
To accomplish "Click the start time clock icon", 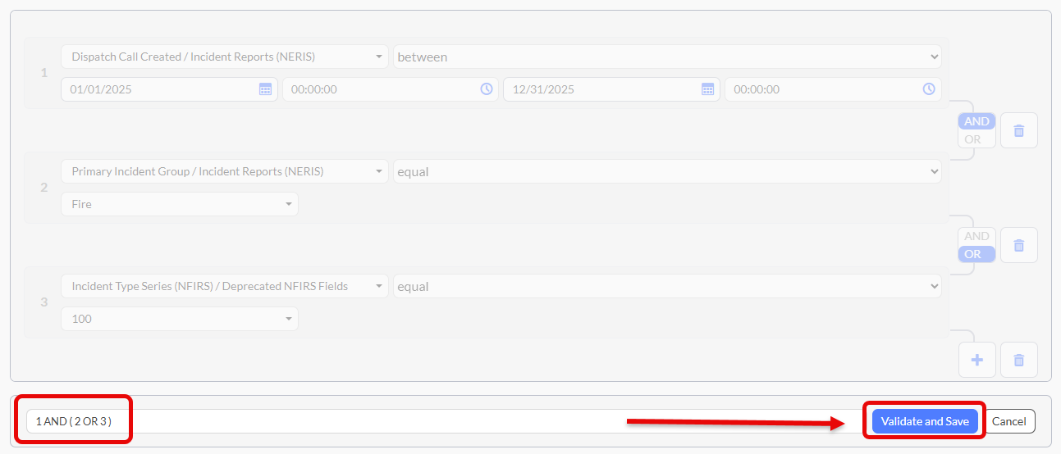I will 487,89.
